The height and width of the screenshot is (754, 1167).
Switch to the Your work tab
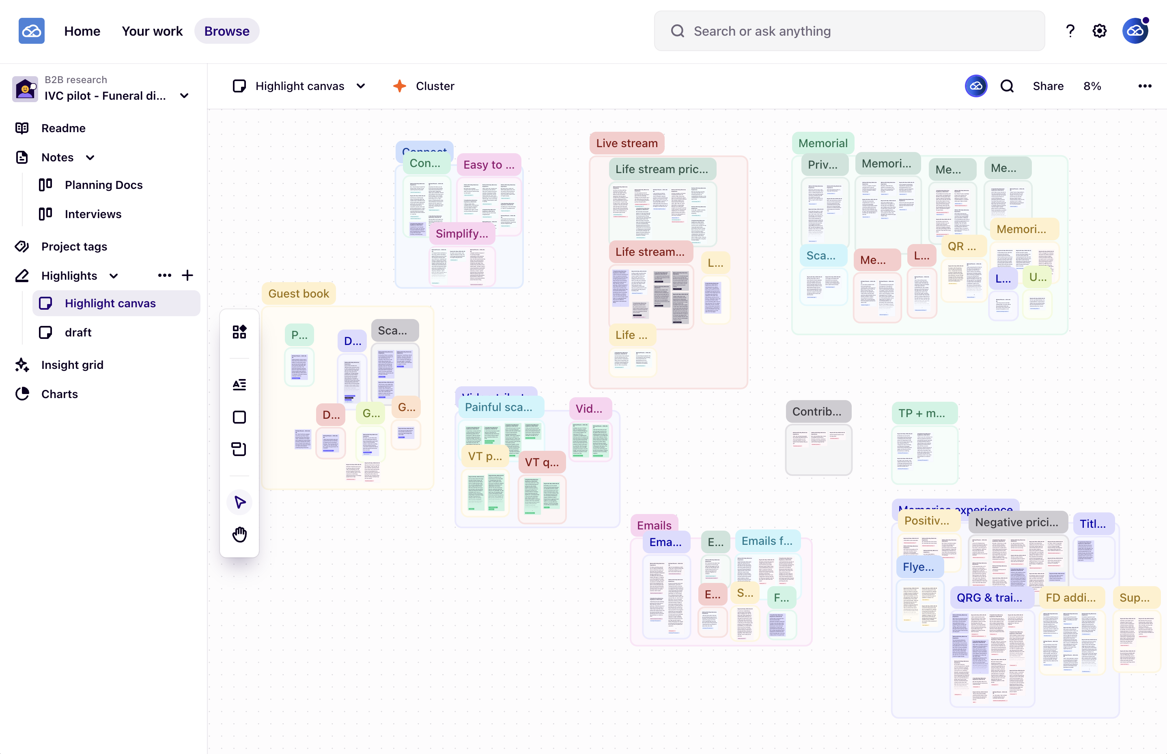click(152, 31)
